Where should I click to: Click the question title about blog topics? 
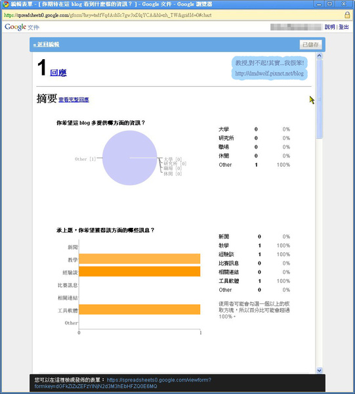(x=100, y=123)
